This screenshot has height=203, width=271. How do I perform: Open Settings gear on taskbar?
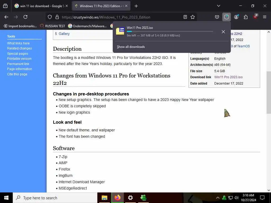click(x=130, y=198)
